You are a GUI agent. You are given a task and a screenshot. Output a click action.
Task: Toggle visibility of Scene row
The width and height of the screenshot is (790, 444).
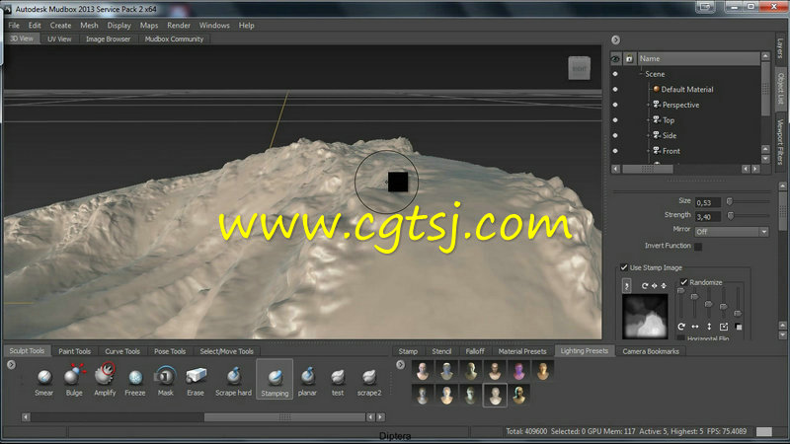pos(615,74)
